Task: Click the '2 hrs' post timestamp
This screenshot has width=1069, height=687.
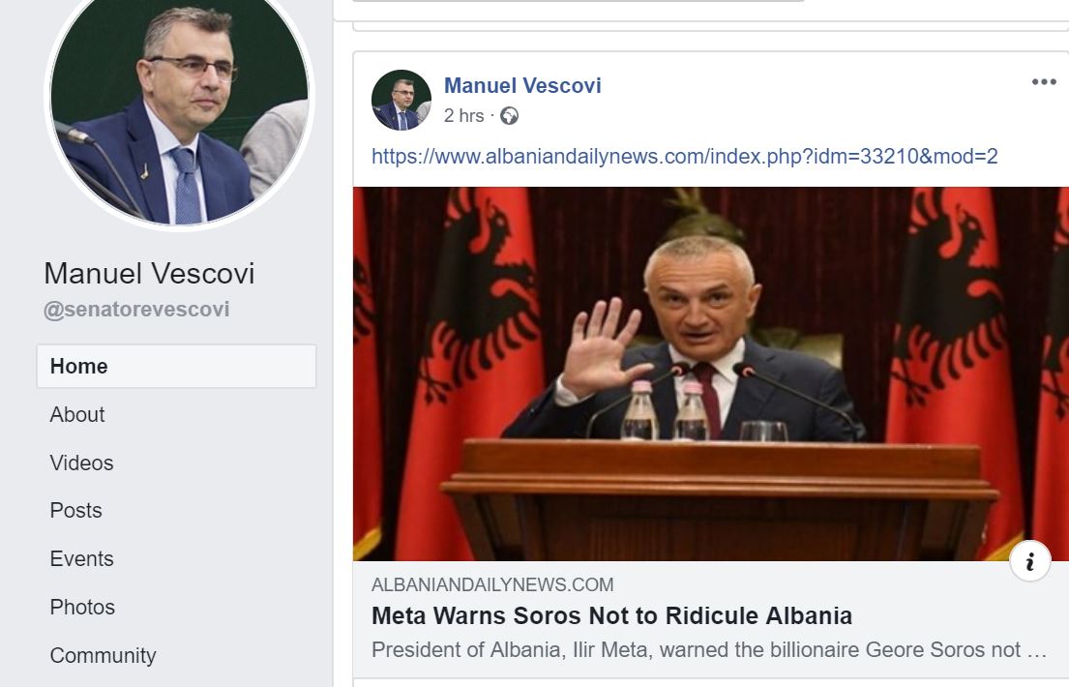Action: click(463, 116)
